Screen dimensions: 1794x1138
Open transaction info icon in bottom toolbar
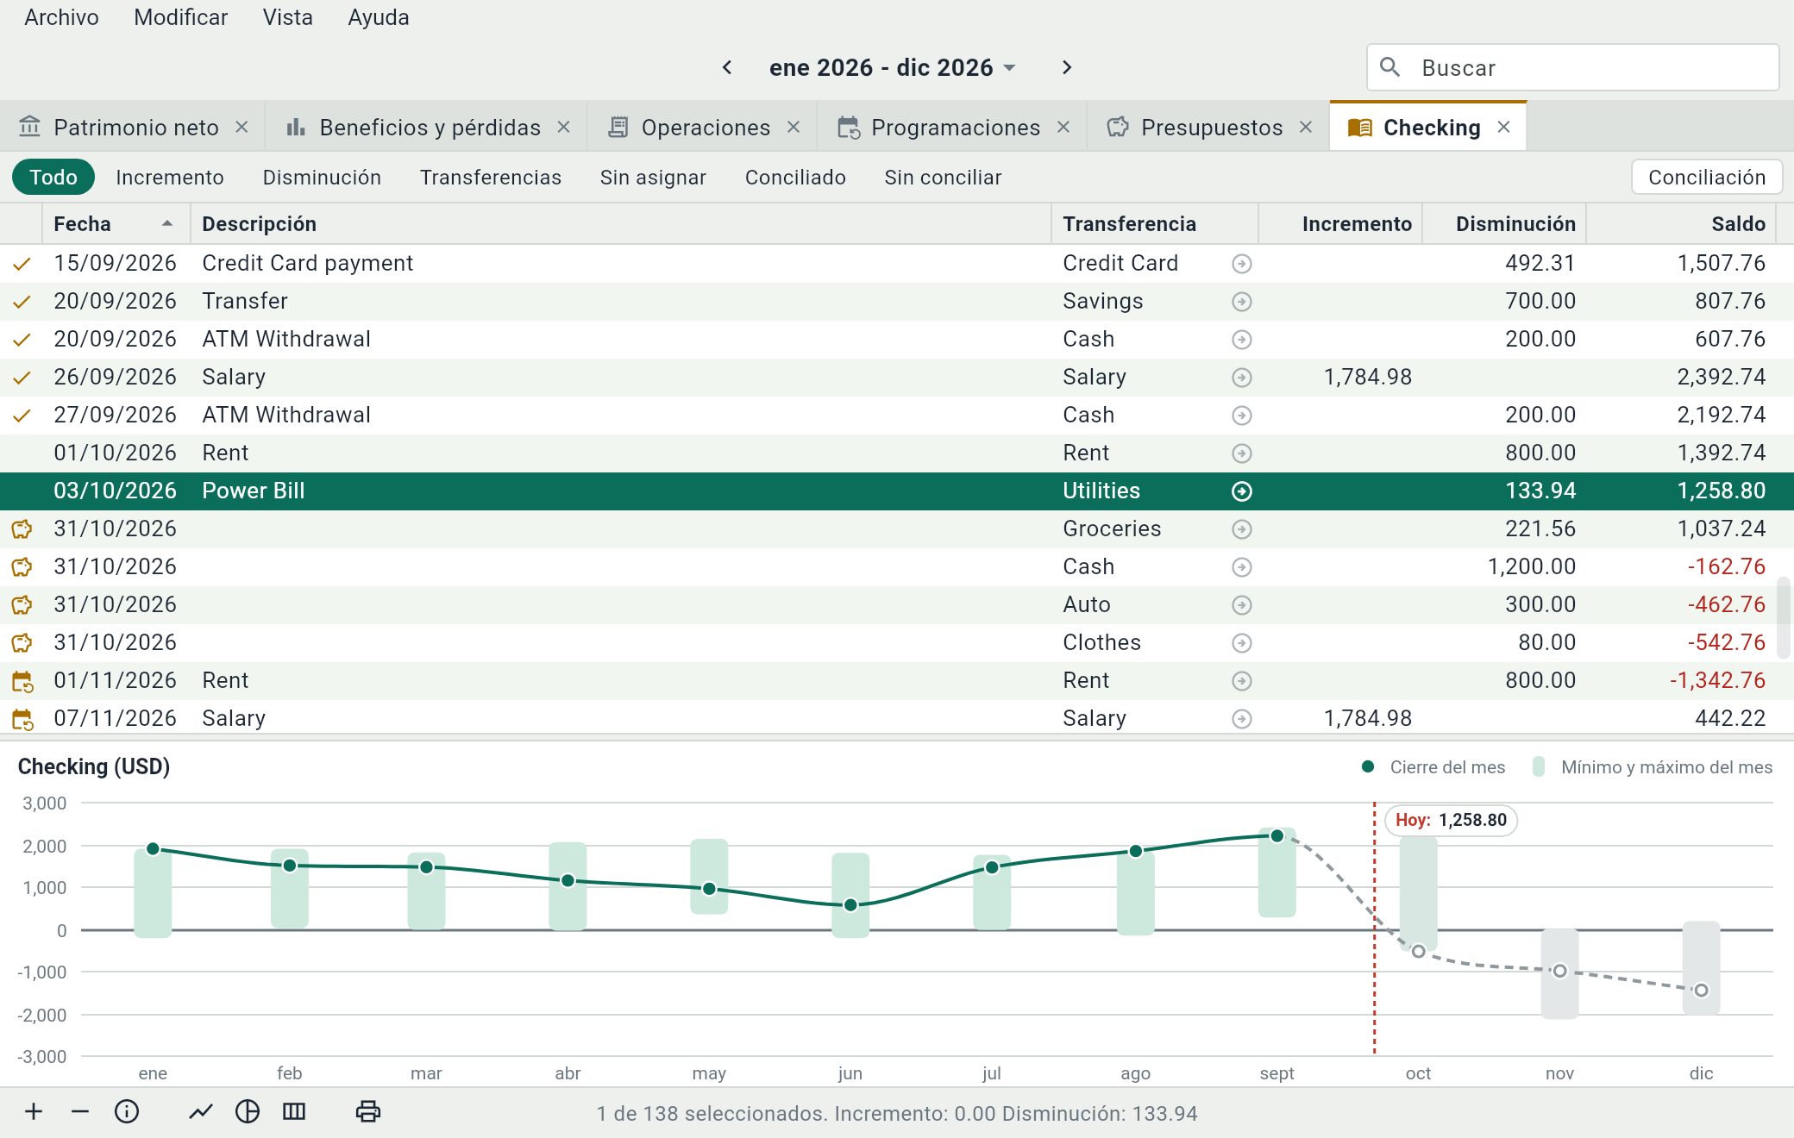click(x=127, y=1112)
